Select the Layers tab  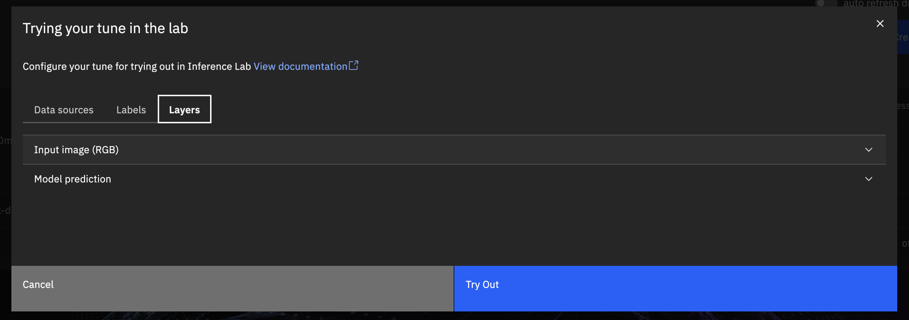tap(184, 110)
